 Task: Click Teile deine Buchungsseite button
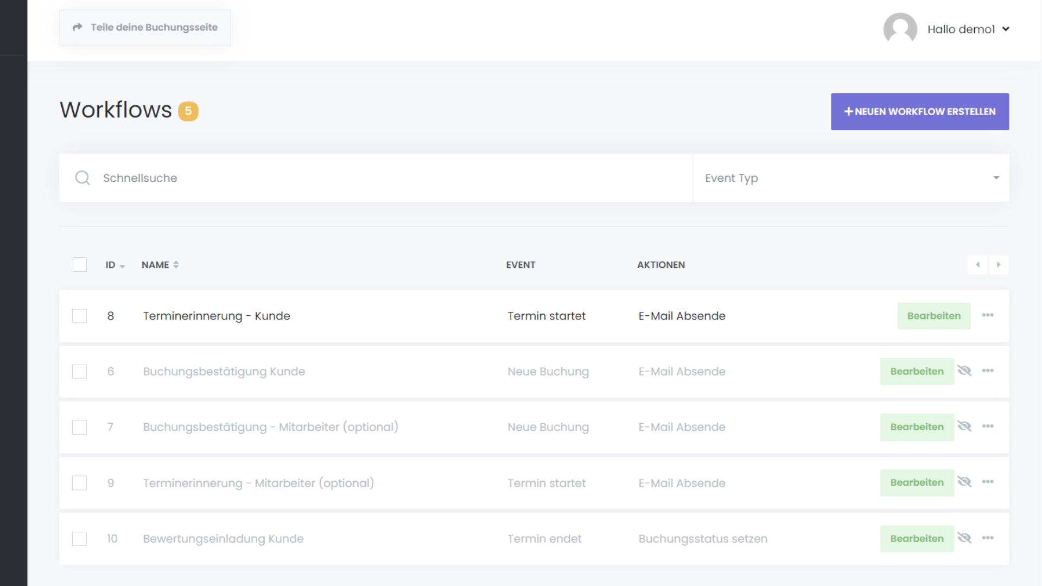tap(145, 28)
